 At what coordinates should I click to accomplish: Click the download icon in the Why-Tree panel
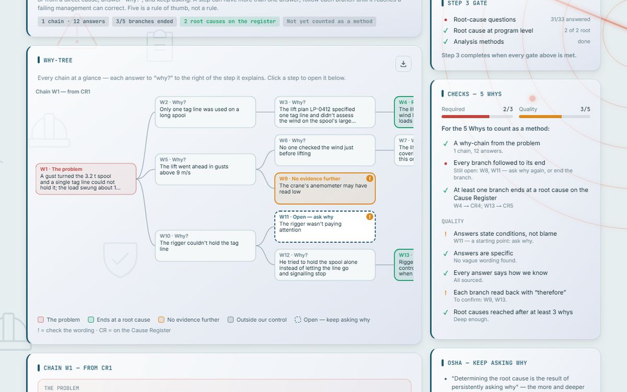point(403,64)
